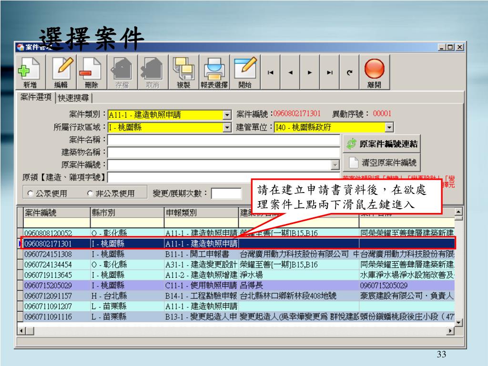Open the 建管單位 dropdown
The width and height of the screenshot is (488, 366).
[x=389, y=127]
